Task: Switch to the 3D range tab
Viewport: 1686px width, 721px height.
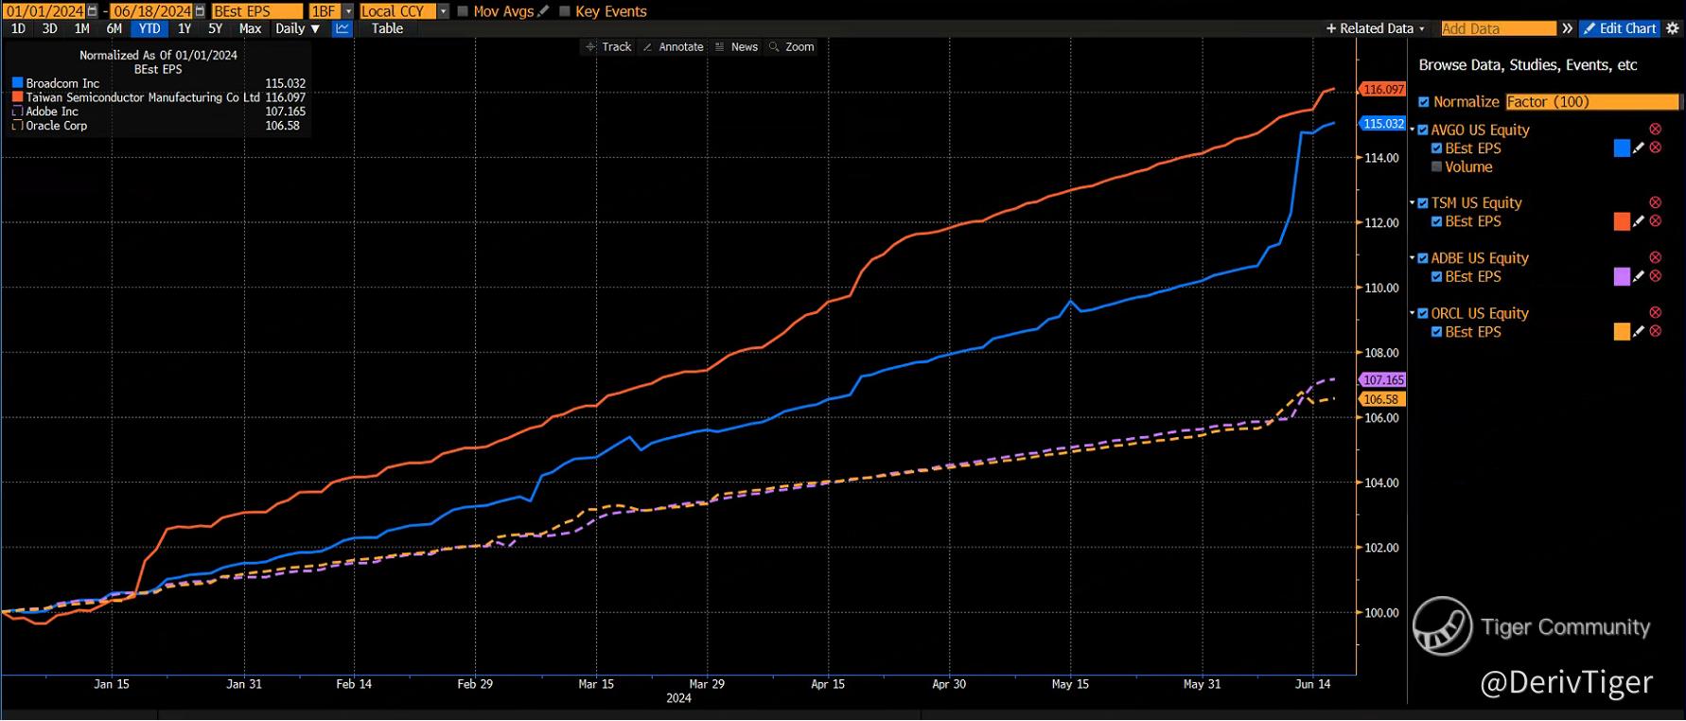Action: [49, 28]
